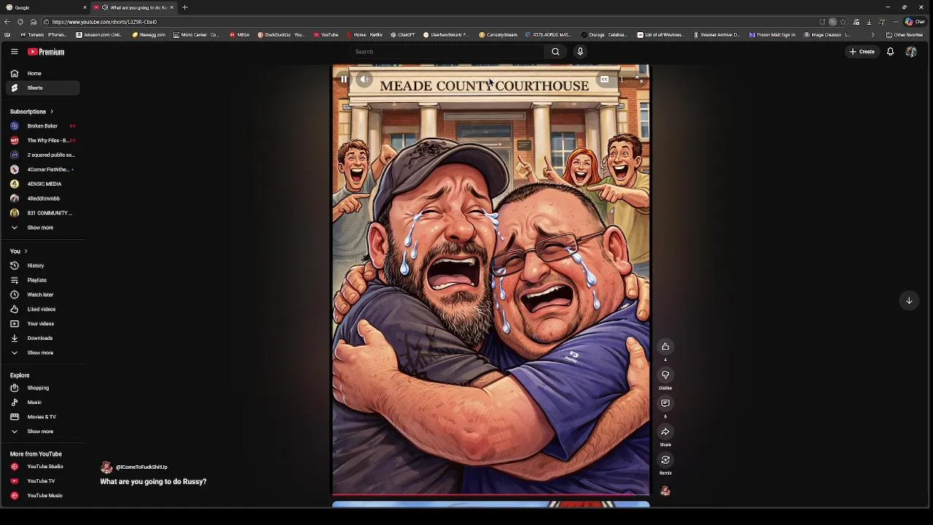
Task: Open Music in Explore
Action: (x=43, y=402)
